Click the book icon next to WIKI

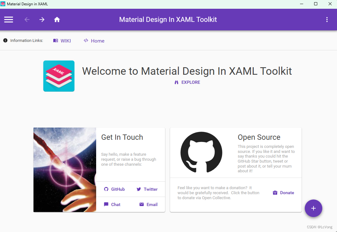[x=55, y=40]
